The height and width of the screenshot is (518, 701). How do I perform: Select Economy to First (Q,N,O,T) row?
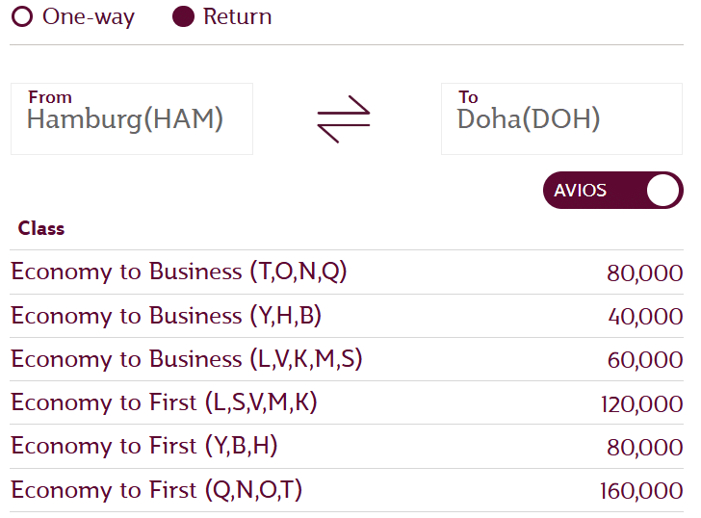click(x=156, y=490)
